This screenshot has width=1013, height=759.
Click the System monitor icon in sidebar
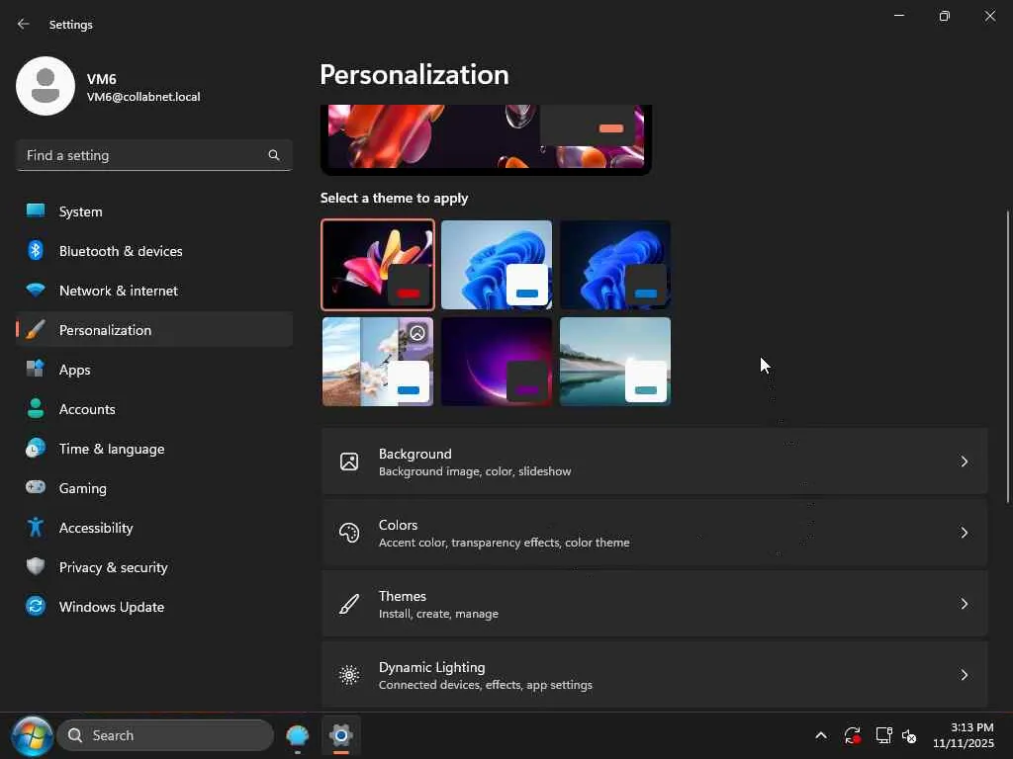click(x=36, y=211)
